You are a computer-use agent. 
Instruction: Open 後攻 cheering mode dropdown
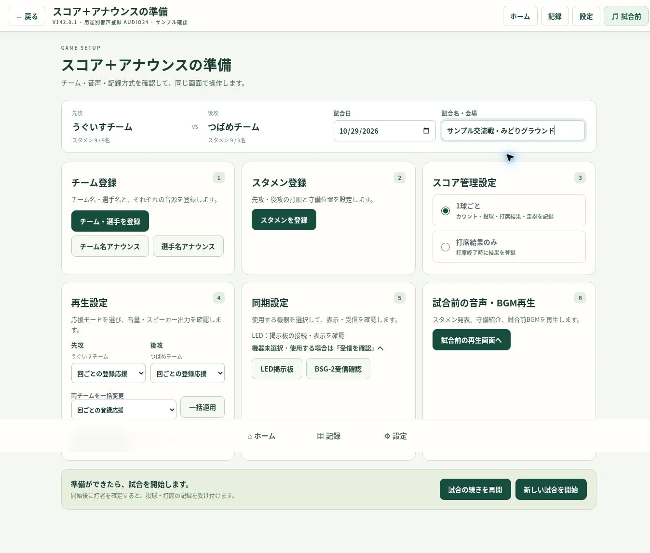click(x=188, y=373)
